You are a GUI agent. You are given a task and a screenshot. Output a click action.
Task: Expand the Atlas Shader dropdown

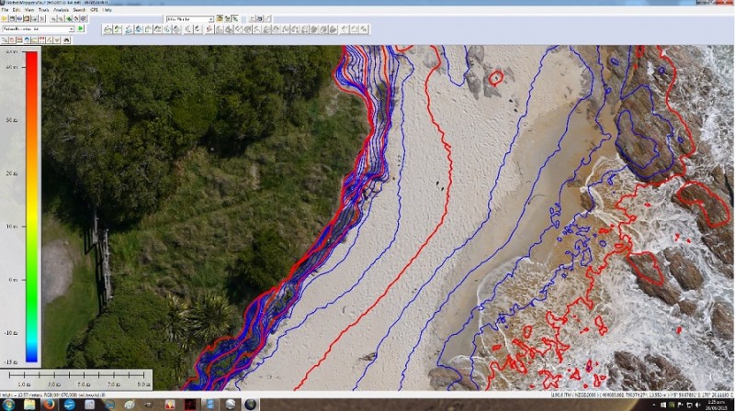(209, 18)
